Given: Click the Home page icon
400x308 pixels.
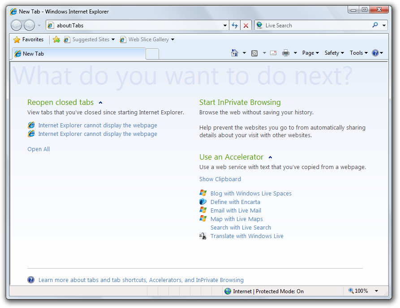Looking at the screenshot, I should 235,53.
